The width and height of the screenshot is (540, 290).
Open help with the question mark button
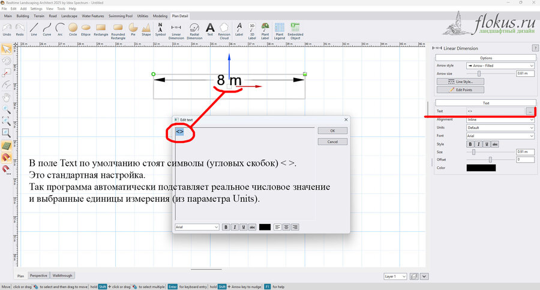pos(535,48)
